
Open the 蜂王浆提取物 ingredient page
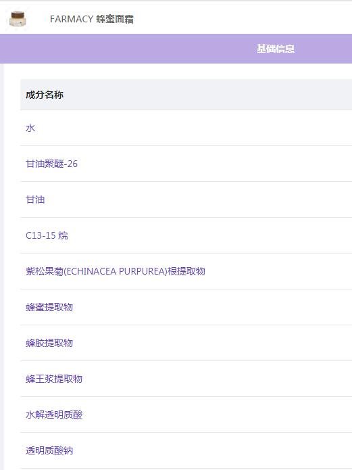(x=54, y=379)
